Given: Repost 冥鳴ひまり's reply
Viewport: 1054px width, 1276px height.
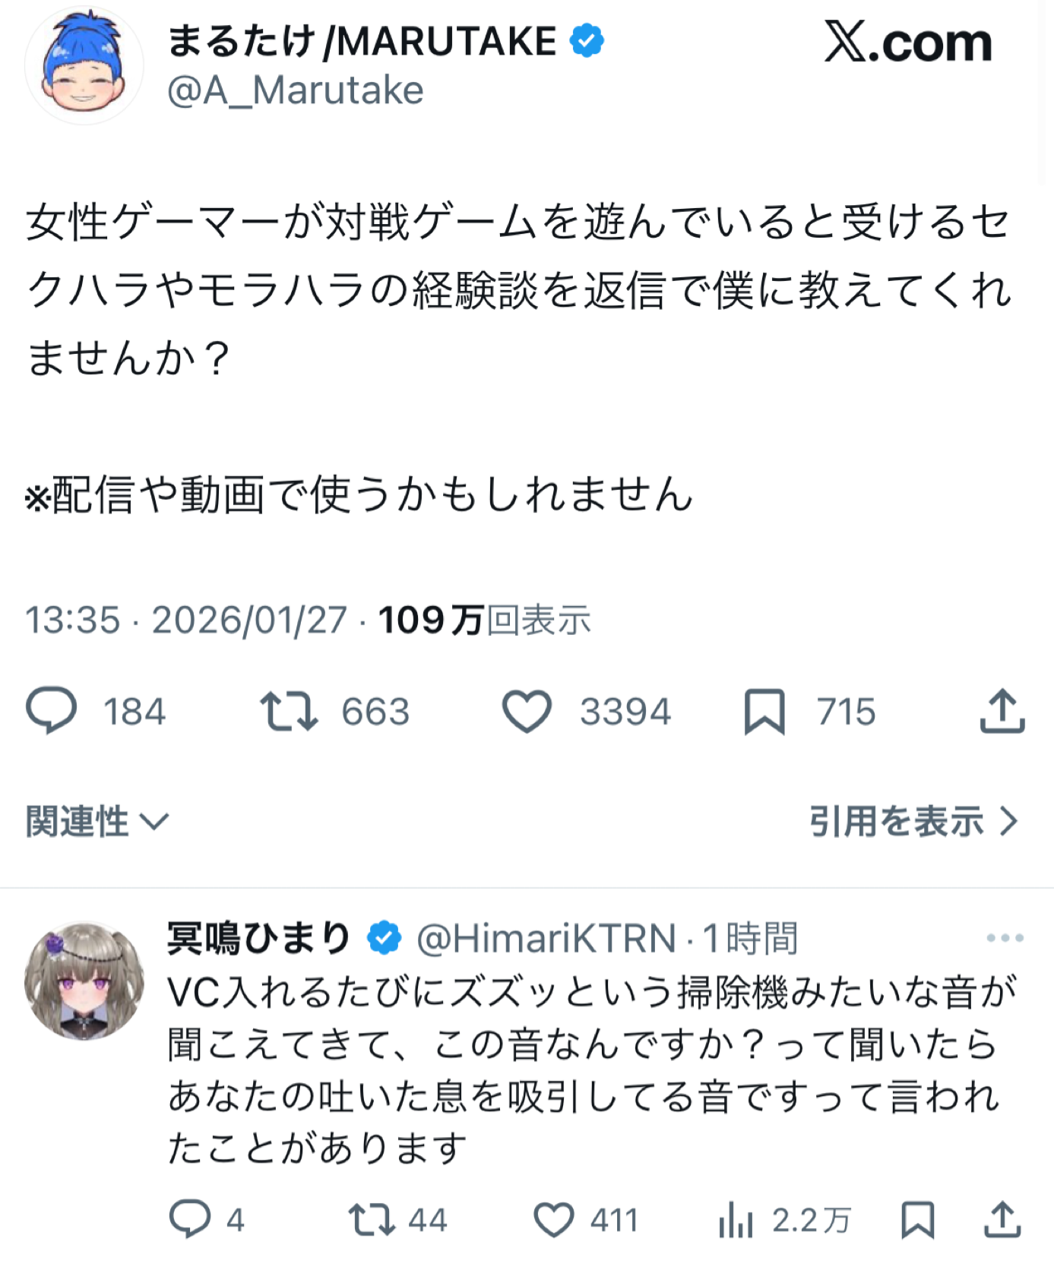Looking at the screenshot, I should (x=372, y=1219).
